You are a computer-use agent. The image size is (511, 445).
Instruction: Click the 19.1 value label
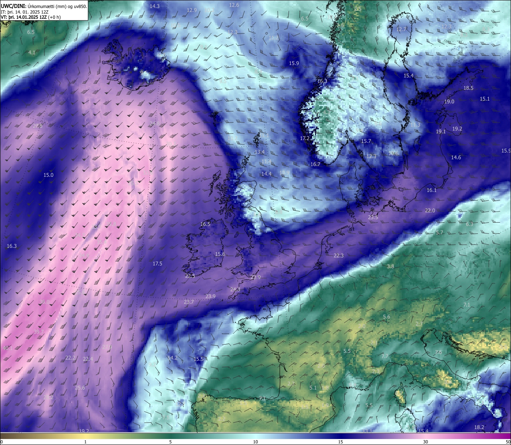coord(441,131)
